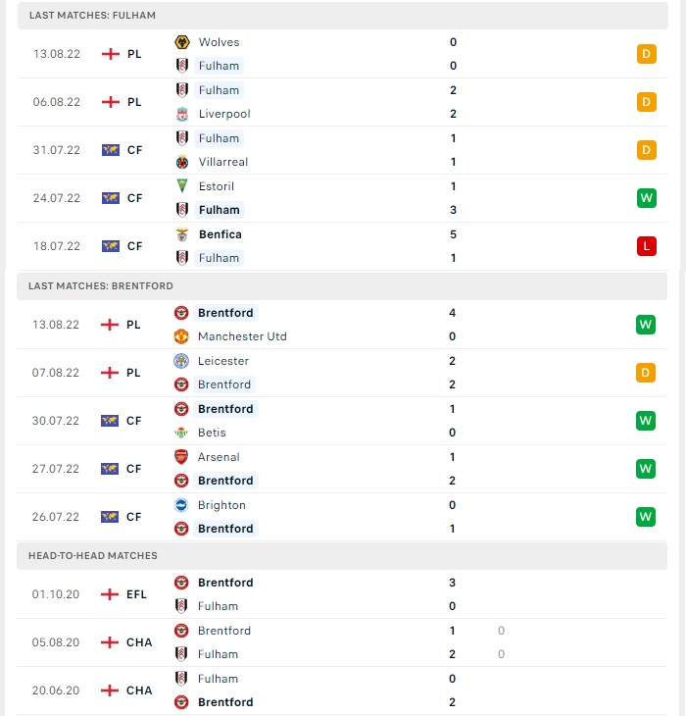The image size is (686, 716).
Task: Click the Villarreal club crest icon
Action: point(182,162)
